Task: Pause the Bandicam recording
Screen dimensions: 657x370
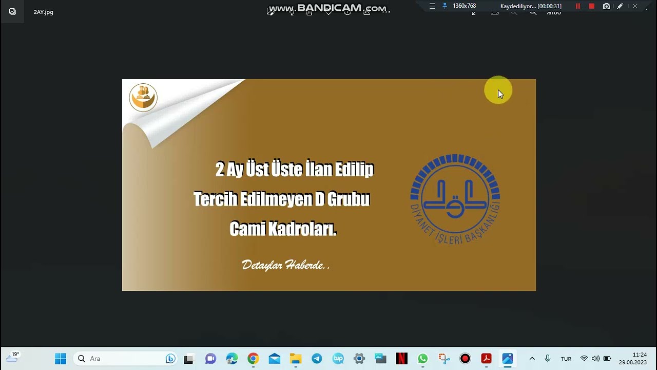Action: (577, 6)
